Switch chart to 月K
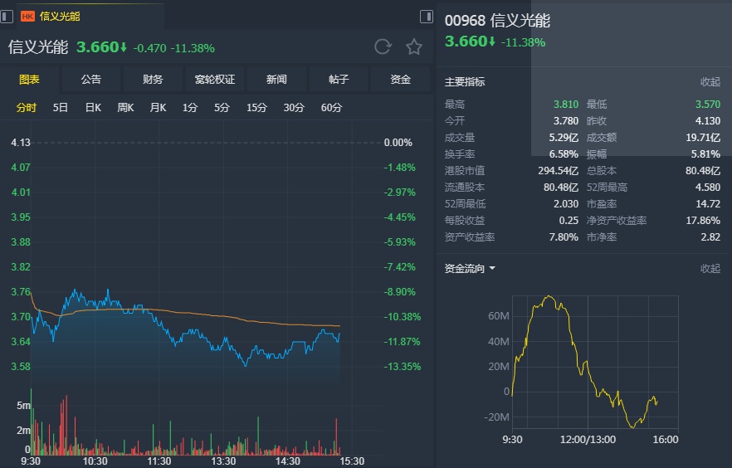732x468 pixels. 158,108
